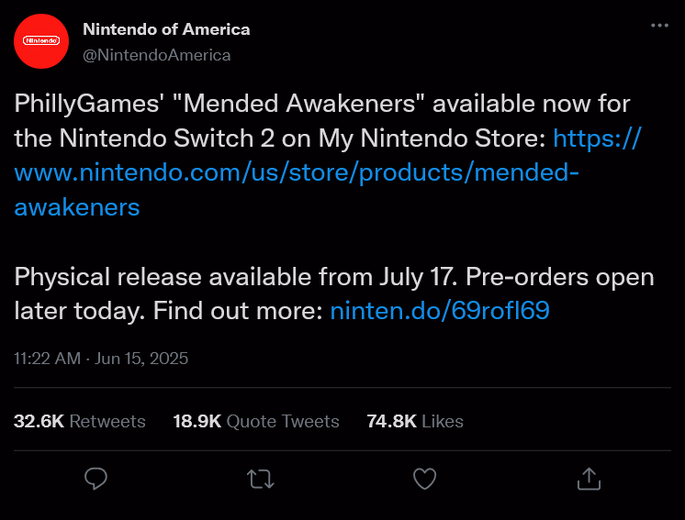View the 32.6K Retweets list
This screenshot has height=520, width=685.
[80, 421]
